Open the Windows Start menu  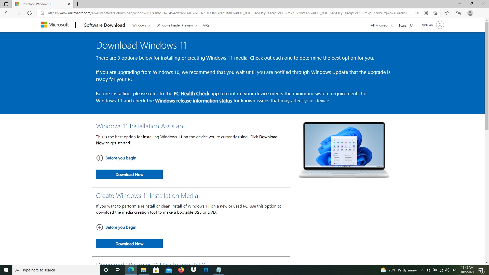click(x=6, y=270)
